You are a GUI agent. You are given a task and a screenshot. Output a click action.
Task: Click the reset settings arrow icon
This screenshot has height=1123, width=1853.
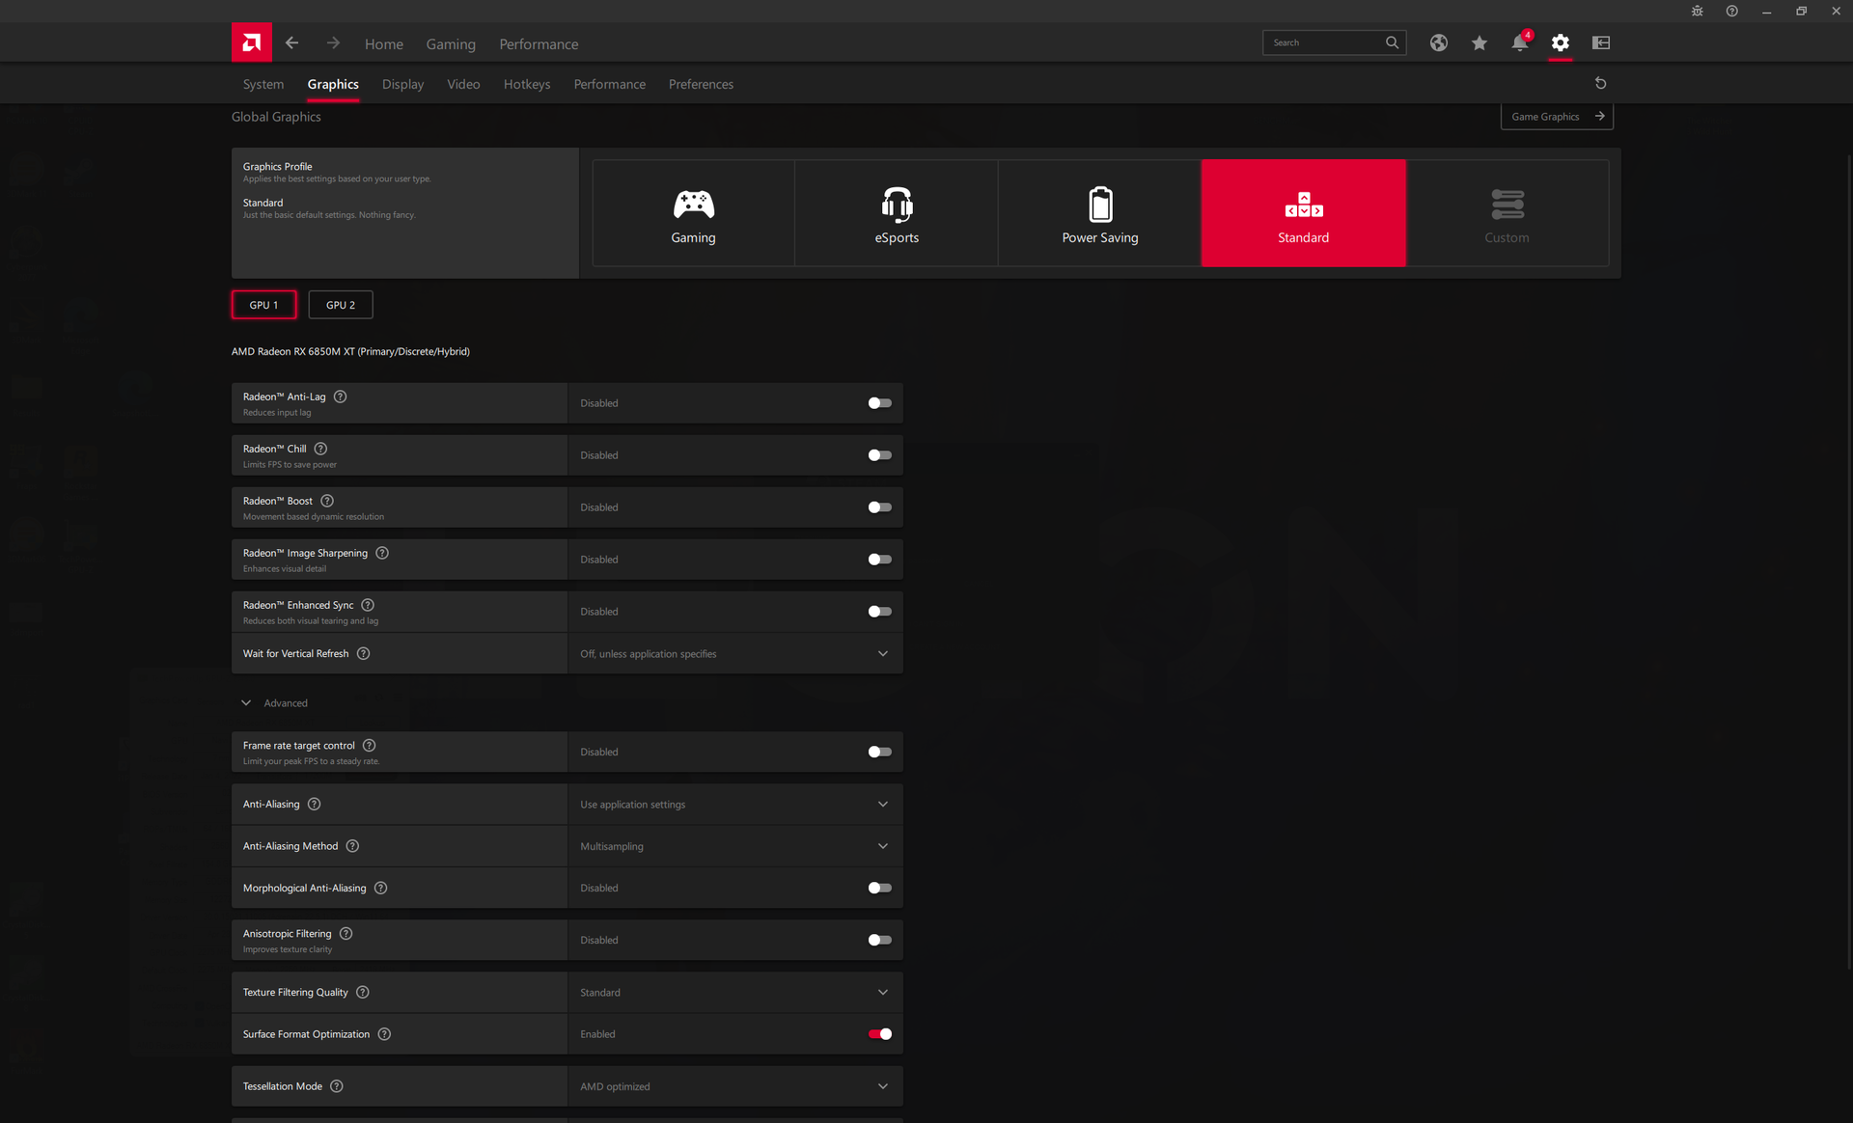(1600, 84)
